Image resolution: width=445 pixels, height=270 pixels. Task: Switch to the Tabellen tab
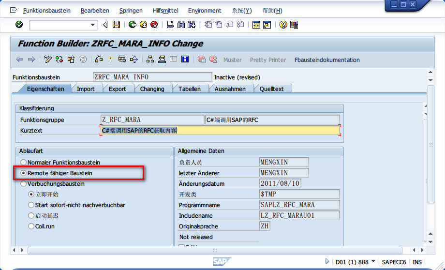point(189,89)
